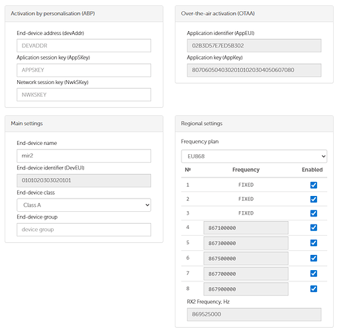Select the Application key (AppKey) field
The height and width of the screenshot is (331, 339).
pos(254,70)
